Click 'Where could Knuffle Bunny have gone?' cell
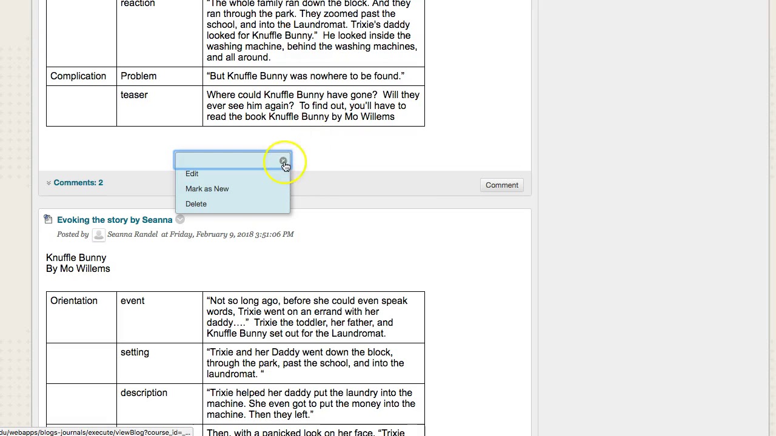 [313, 106]
